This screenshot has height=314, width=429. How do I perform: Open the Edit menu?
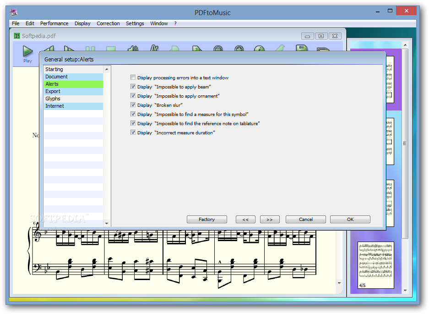click(30, 23)
